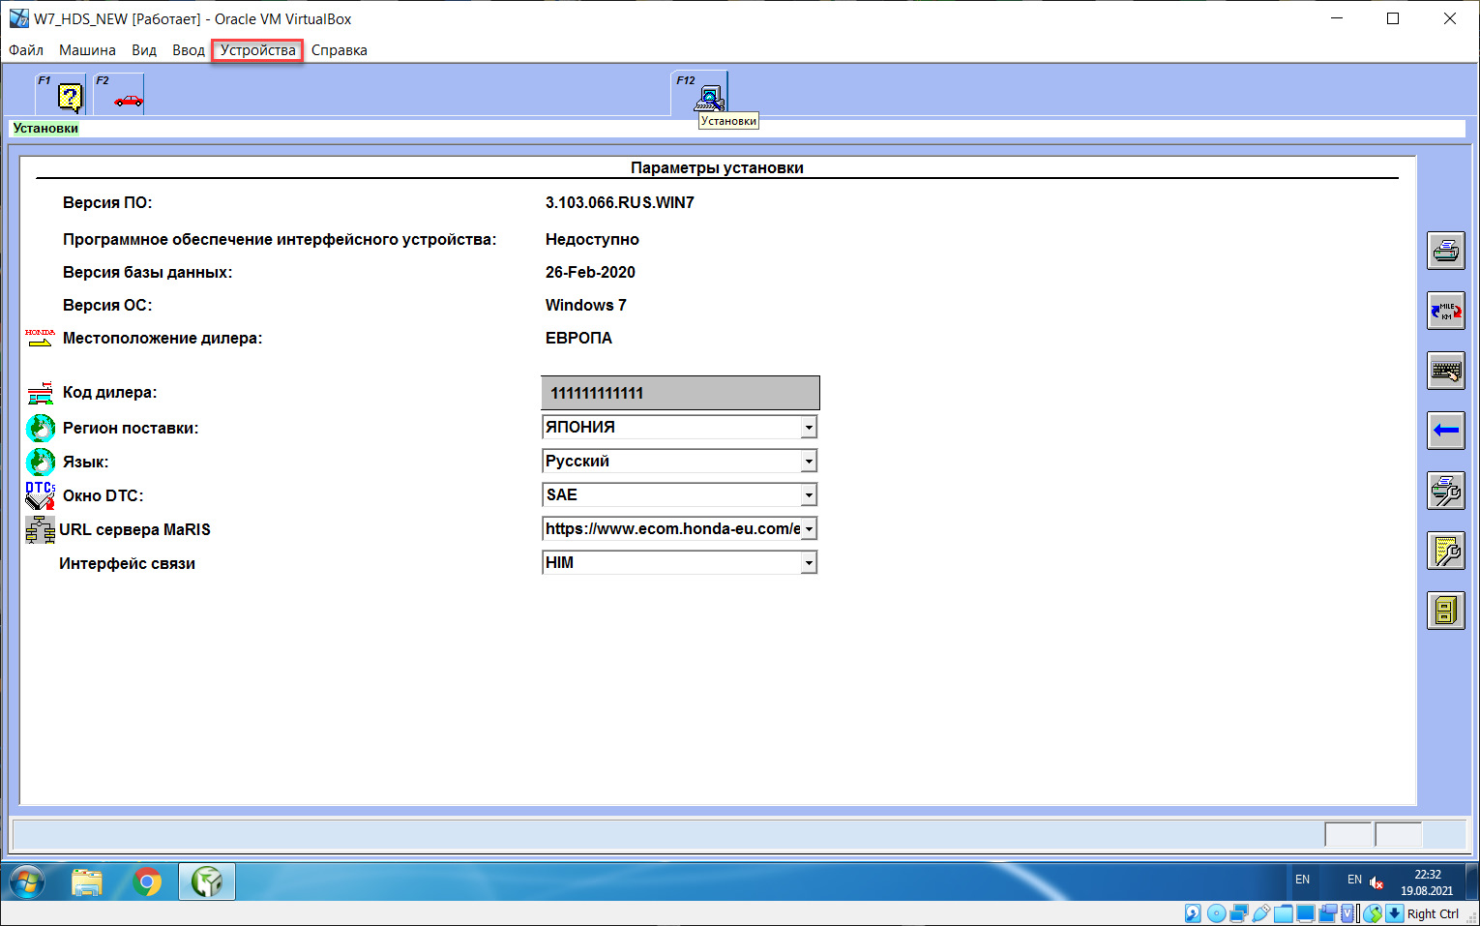
Task: Expand the Интерфейс связи dropdown
Action: click(x=809, y=562)
